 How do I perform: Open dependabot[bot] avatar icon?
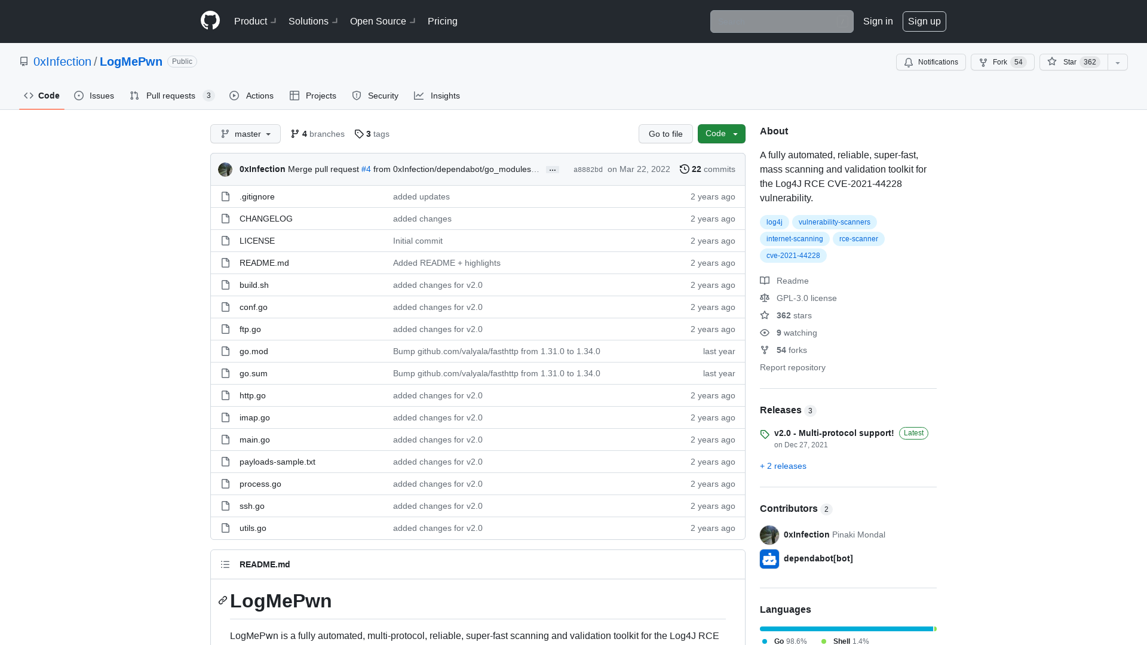coord(769,559)
